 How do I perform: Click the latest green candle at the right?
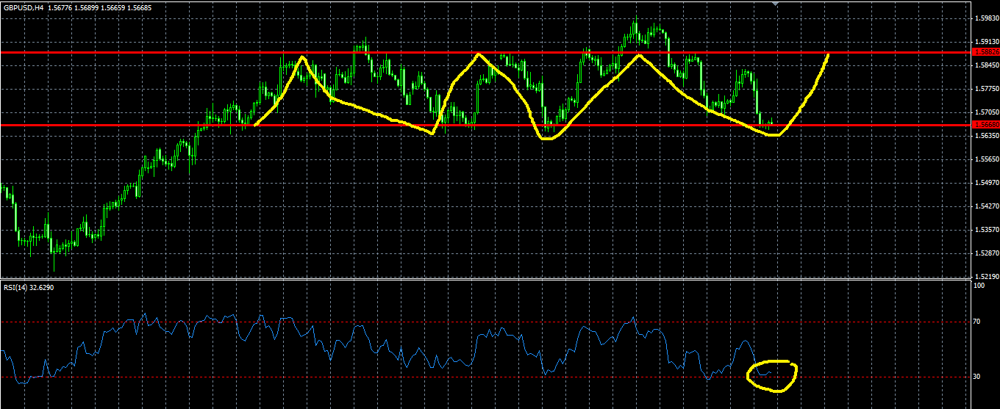pos(771,123)
